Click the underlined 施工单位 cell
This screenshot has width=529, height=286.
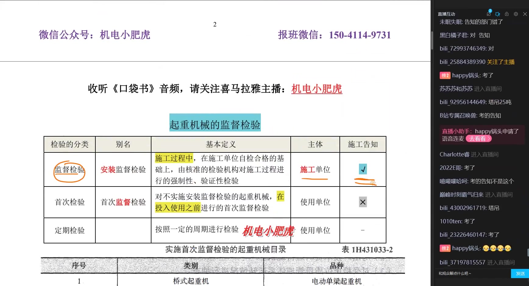coord(315,170)
